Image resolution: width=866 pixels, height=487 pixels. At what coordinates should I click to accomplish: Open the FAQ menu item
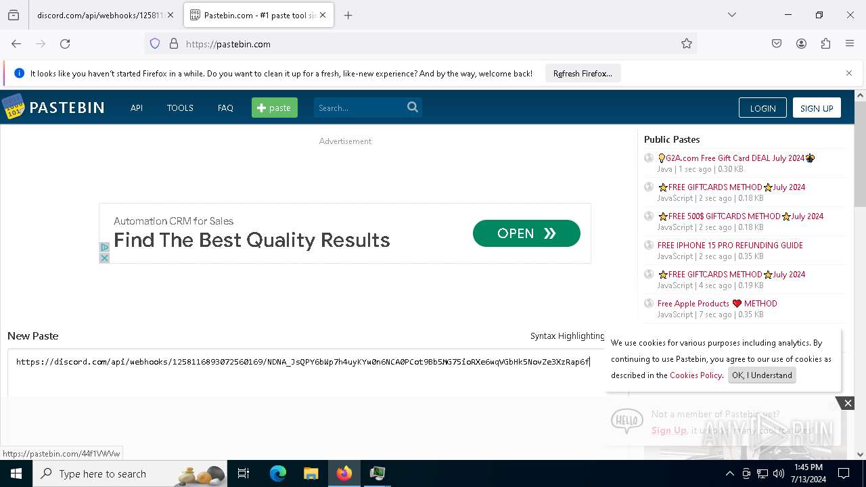point(225,108)
